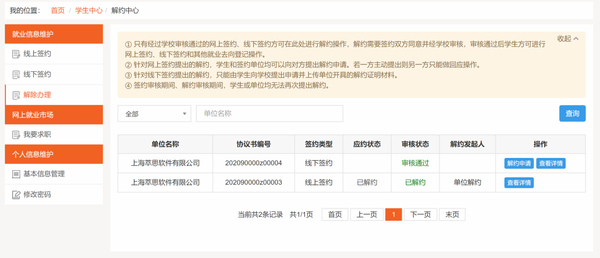This screenshot has height=258, width=600.
Task: Select page 1 in pagination
Action: 393,215
